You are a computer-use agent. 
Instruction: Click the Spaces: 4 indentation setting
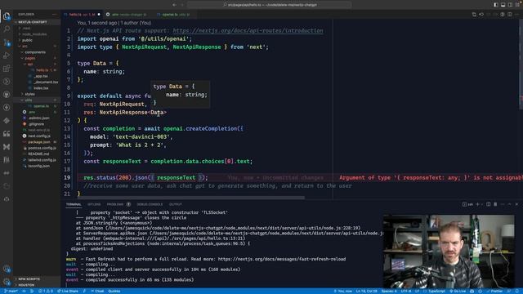389,291
